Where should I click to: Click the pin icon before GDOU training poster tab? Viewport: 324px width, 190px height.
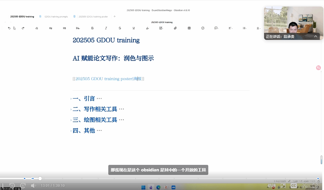click(x=74, y=17)
